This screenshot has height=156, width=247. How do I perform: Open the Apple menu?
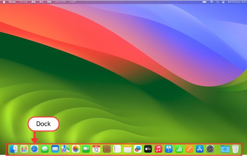point(4,2)
